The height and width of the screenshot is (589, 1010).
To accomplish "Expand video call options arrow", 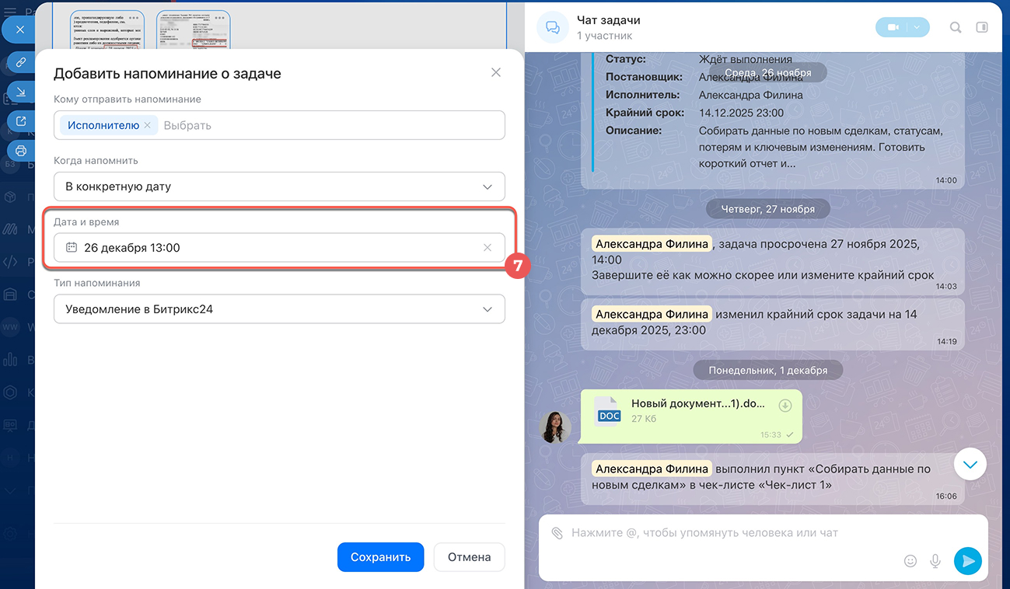I will tap(917, 27).
